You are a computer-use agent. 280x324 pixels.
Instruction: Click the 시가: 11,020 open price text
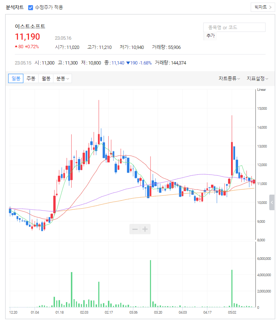click(67, 47)
